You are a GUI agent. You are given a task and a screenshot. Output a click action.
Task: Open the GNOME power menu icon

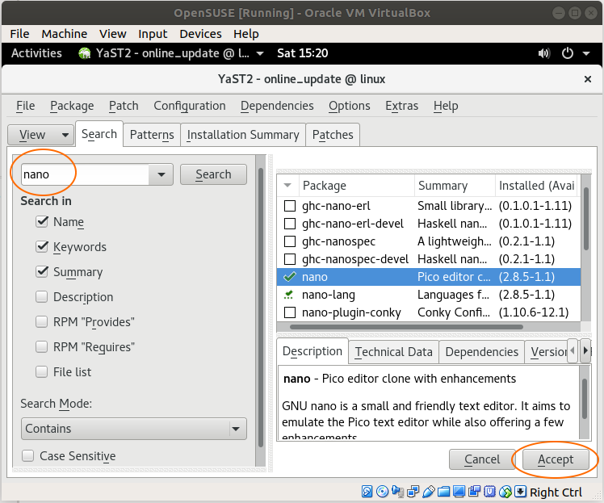568,53
